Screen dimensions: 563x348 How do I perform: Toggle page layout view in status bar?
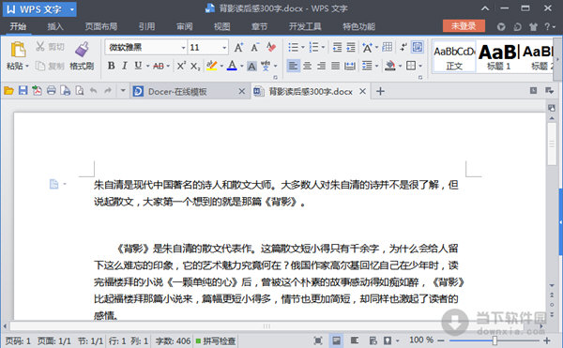(x=336, y=340)
